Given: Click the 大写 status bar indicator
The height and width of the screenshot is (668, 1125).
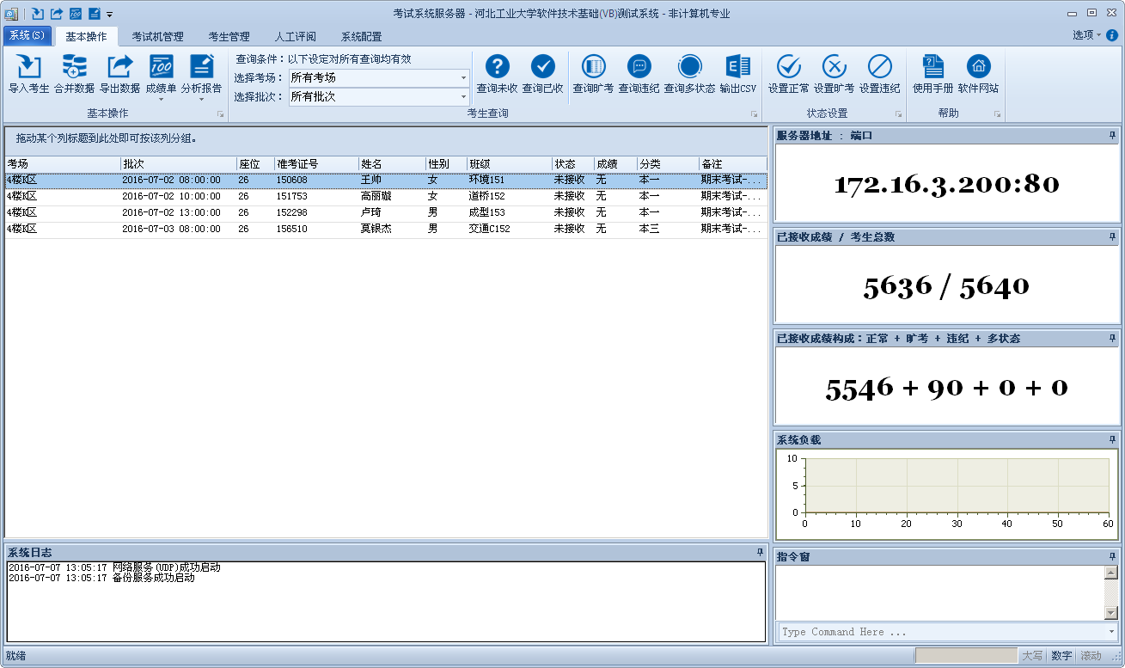Looking at the screenshot, I should coord(1032,656).
